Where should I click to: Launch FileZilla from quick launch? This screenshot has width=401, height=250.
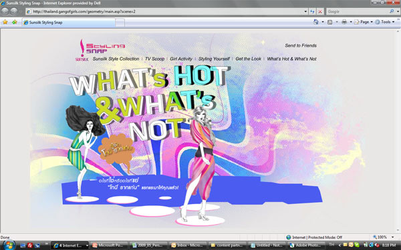tap(30, 245)
